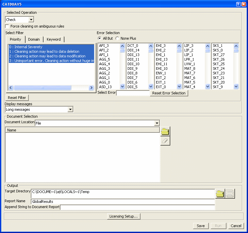Image resolution: width=248 pixels, height=233 pixels.
Task: Open the Selected Operation Check dropdown
Action: [x=31, y=20]
